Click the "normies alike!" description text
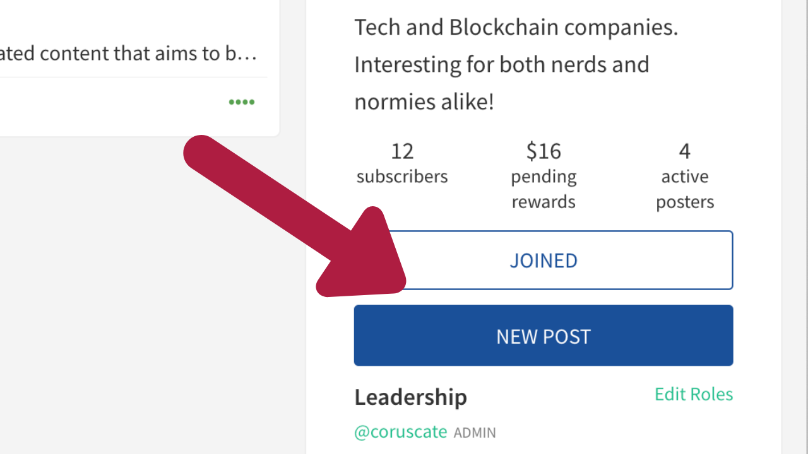808x454 pixels. [424, 102]
